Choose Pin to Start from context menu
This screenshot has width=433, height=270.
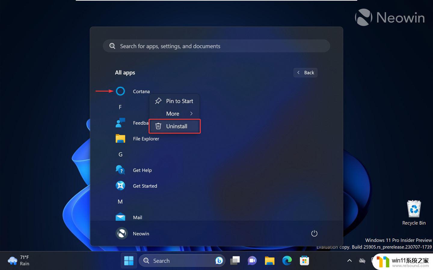(174, 101)
